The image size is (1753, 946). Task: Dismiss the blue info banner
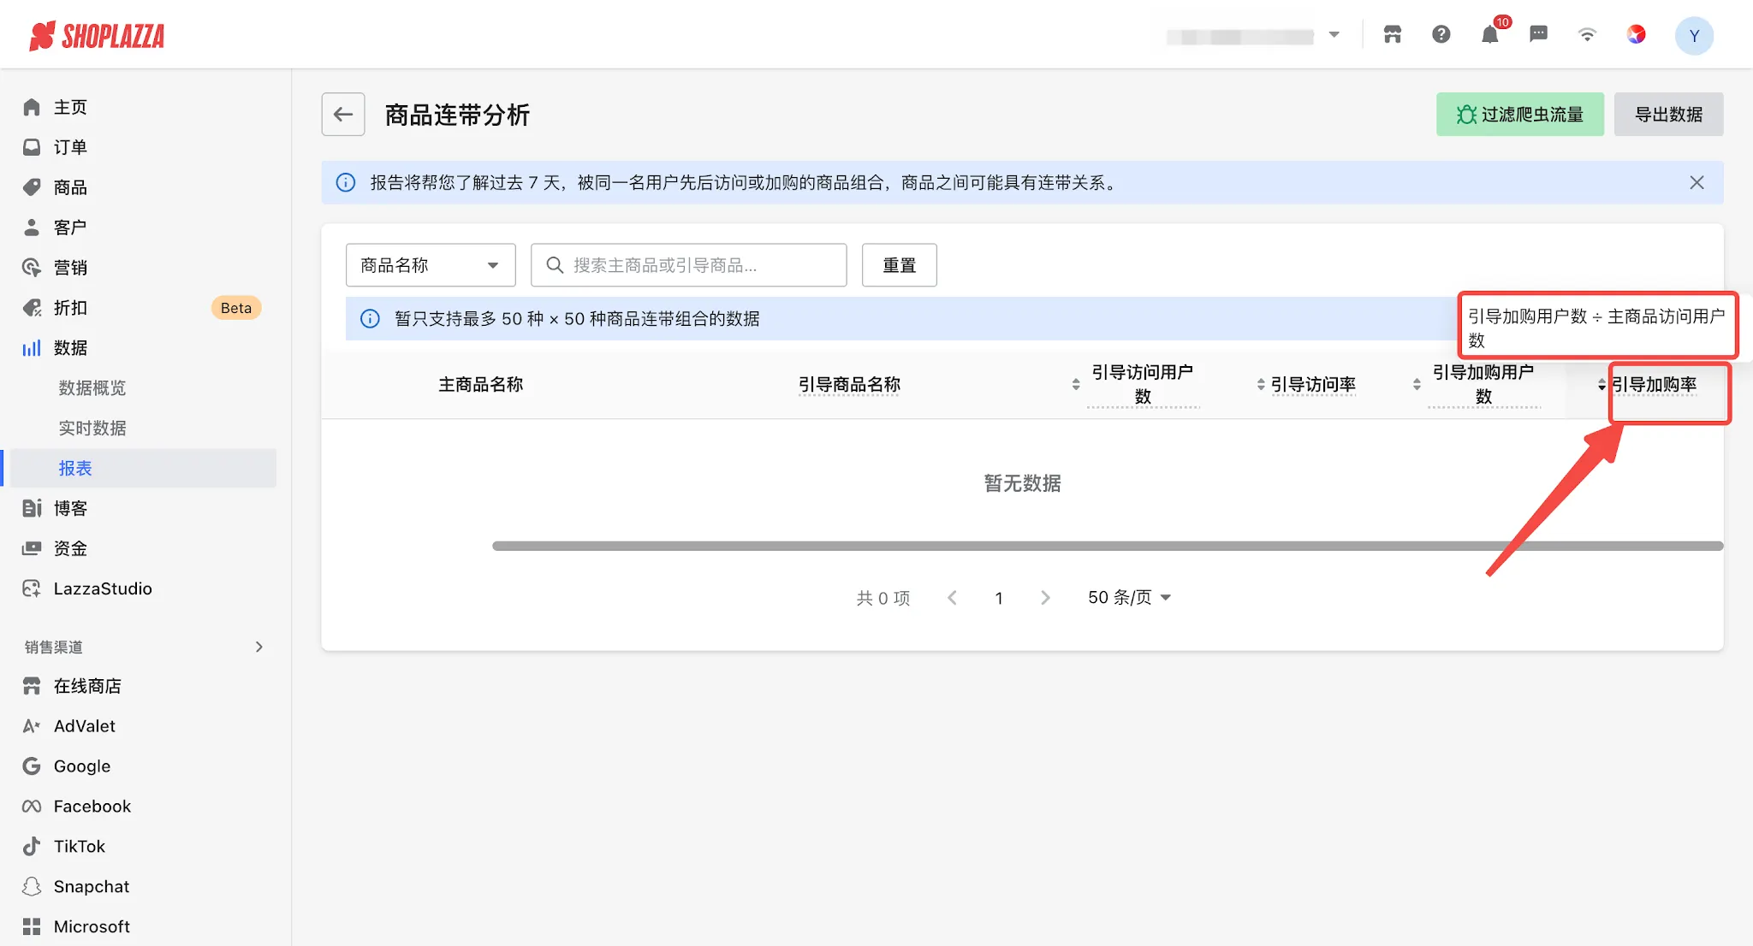point(1697,182)
